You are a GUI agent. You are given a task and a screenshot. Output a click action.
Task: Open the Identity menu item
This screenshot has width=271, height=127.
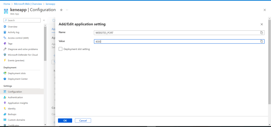12,108
